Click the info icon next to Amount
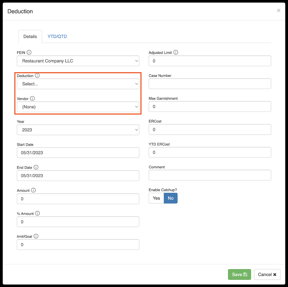 pyautogui.click(x=33, y=190)
